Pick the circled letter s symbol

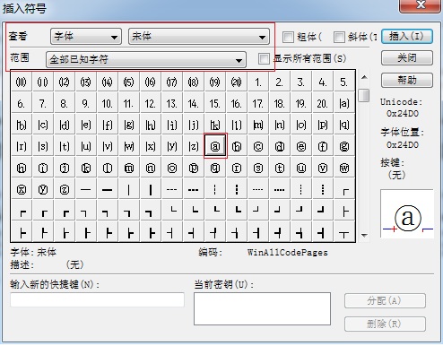point(258,168)
